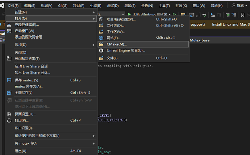Screen dimensions: 250x155
Task: Click the folder view toolbar icon
Action: (183, 15)
